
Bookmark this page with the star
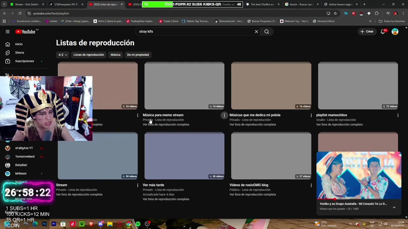[x=335, y=13]
